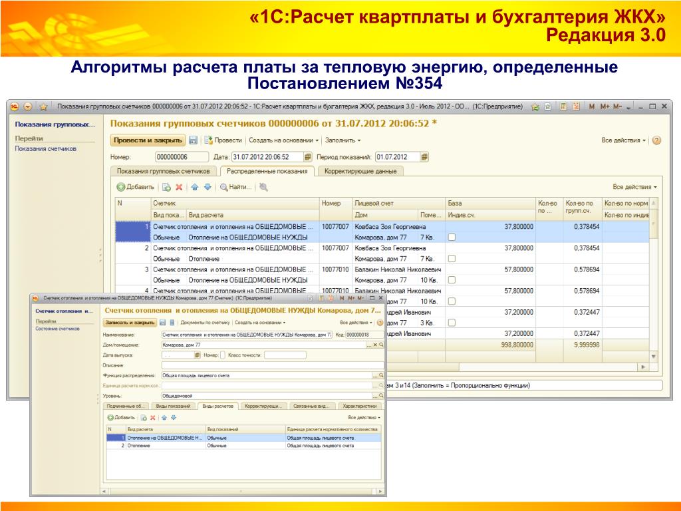Click the save icon in the Счетчик window toolbar
Image resolution: width=681 pixels, height=511 pixels.
click(x=162, y=323)
